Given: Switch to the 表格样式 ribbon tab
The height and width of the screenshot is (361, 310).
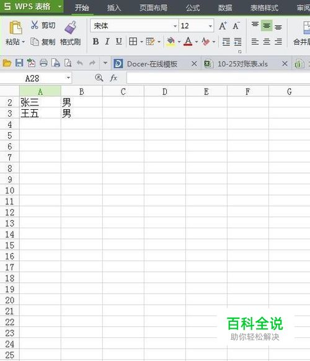Looking at the screenshot, I should pyautogui.click(x=264, y=8).
